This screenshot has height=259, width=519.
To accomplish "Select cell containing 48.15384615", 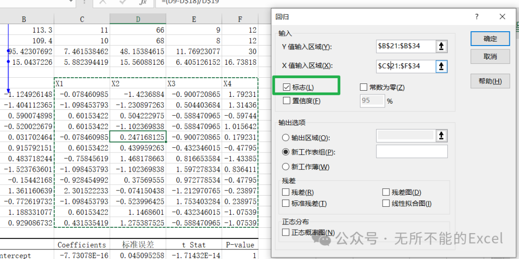I will [138, 51].
